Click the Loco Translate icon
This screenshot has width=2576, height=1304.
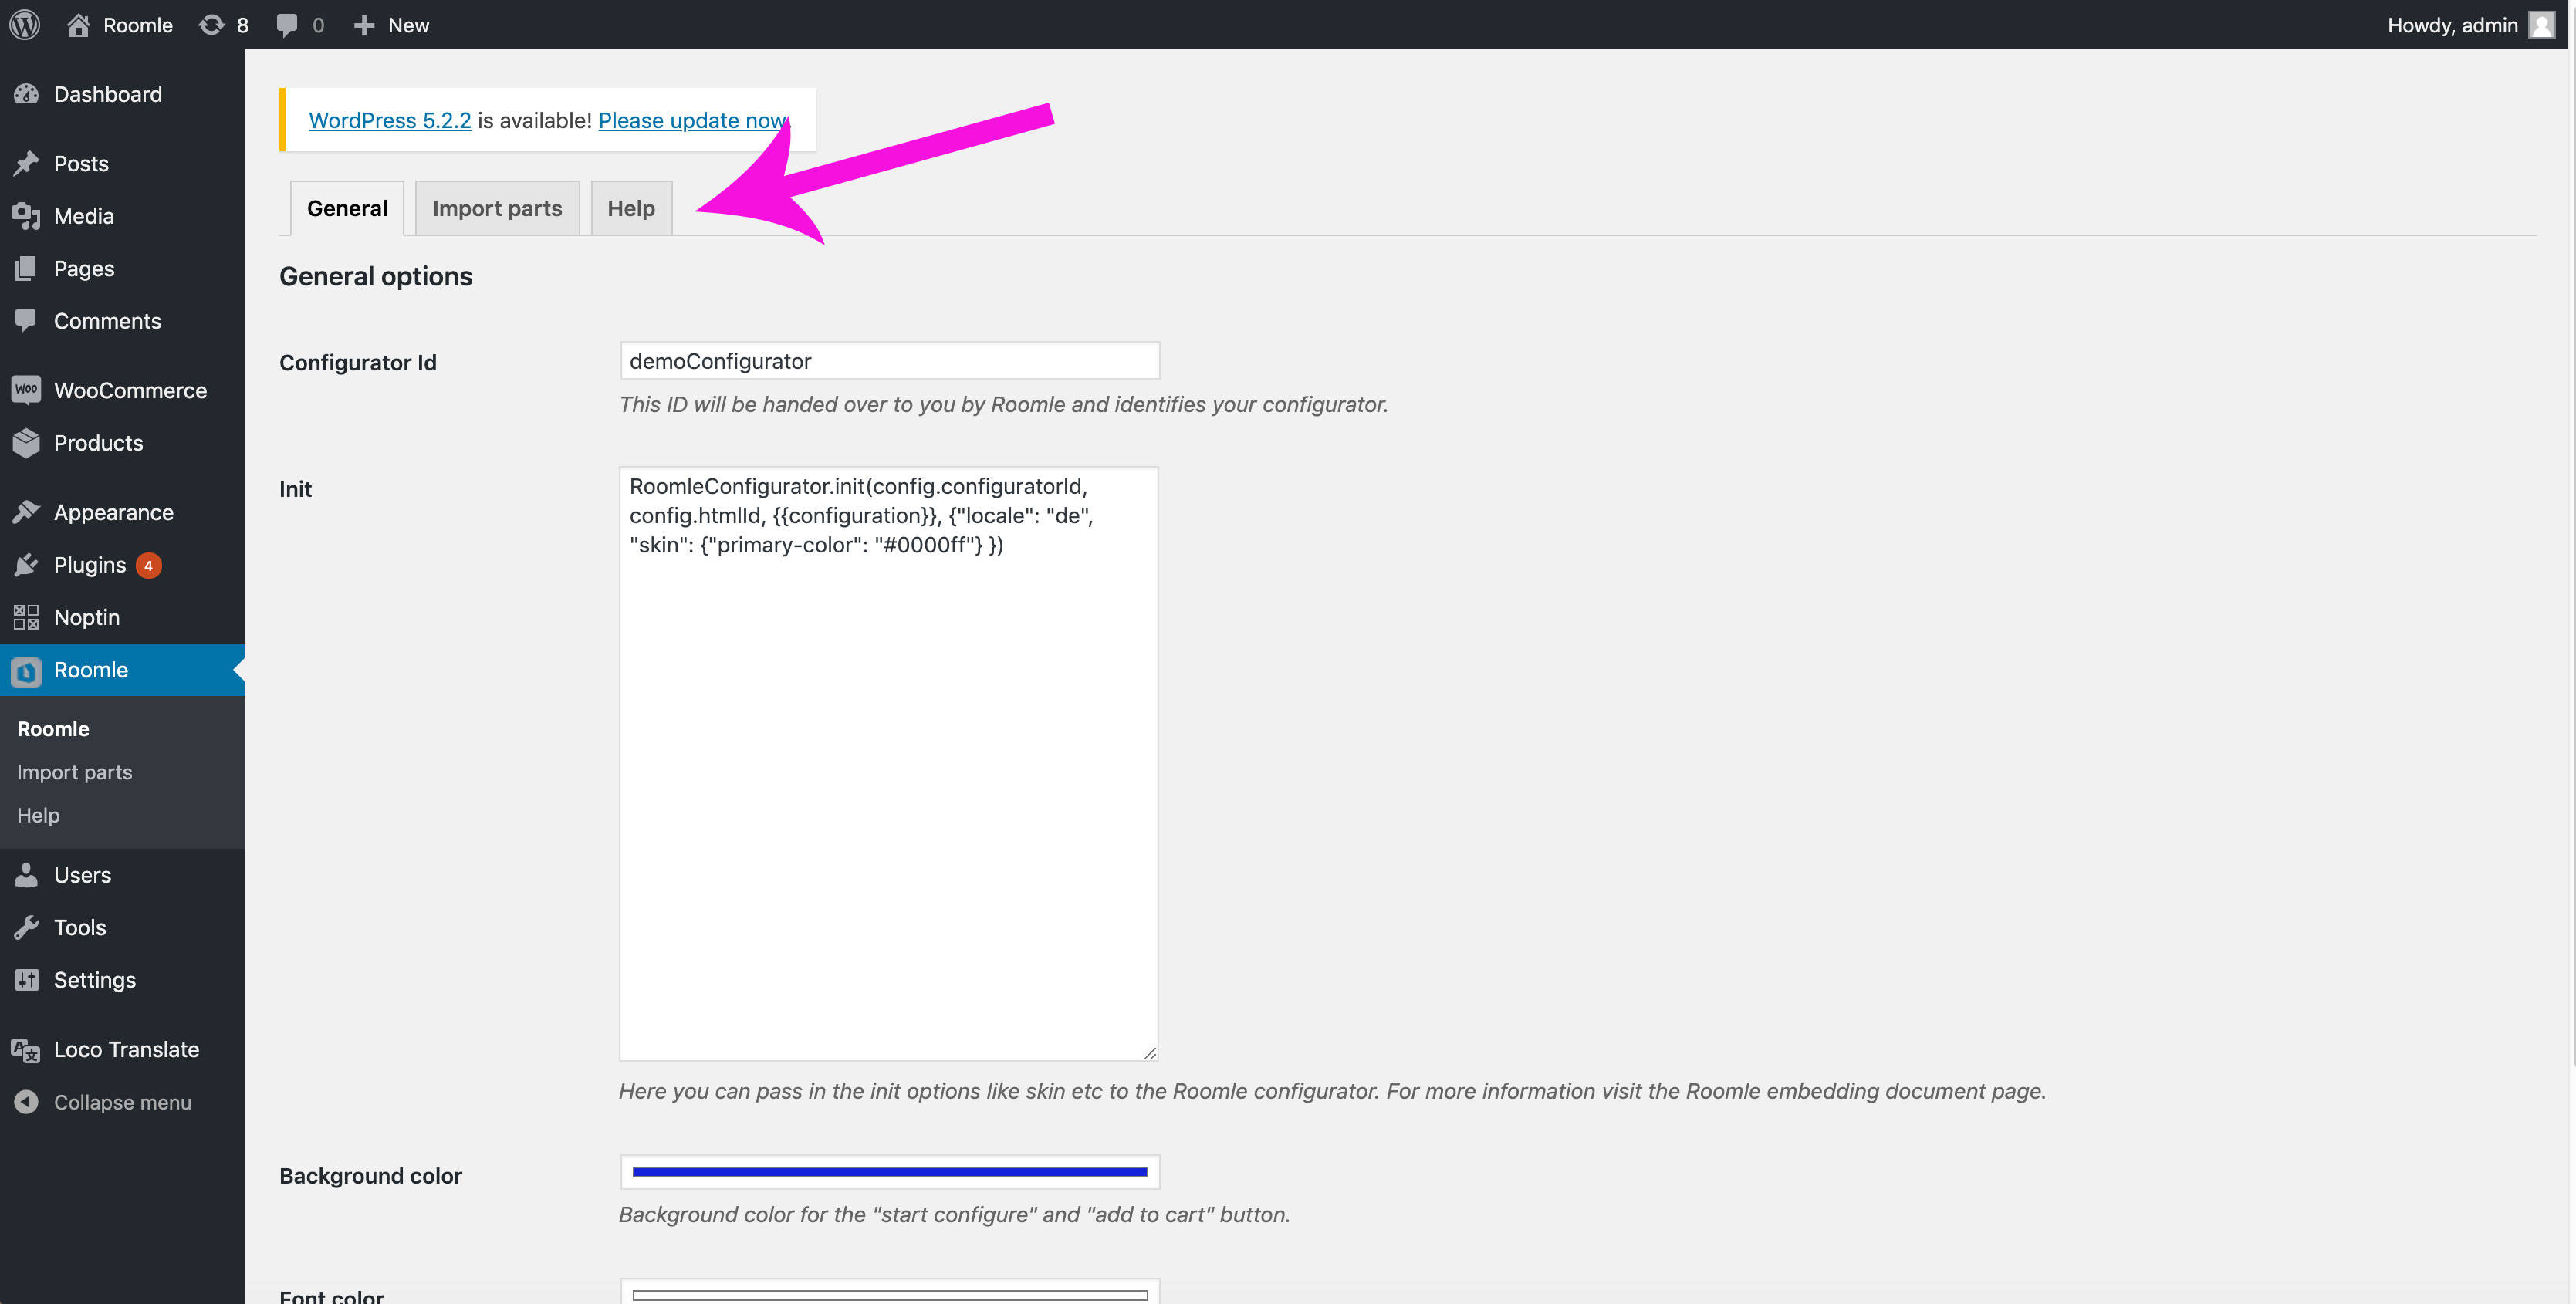(26, 1050)
